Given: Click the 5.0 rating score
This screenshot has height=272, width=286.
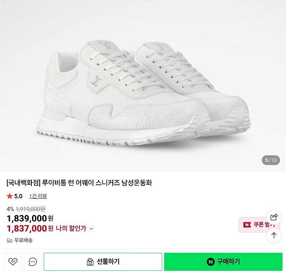Looking at the screenshot, I should [x=18, y=196].
